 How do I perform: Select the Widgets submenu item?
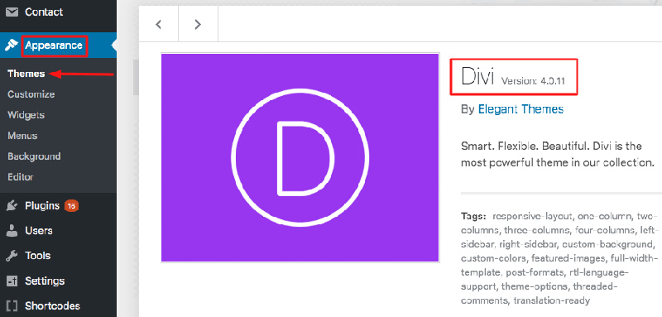tap(26, 115)
